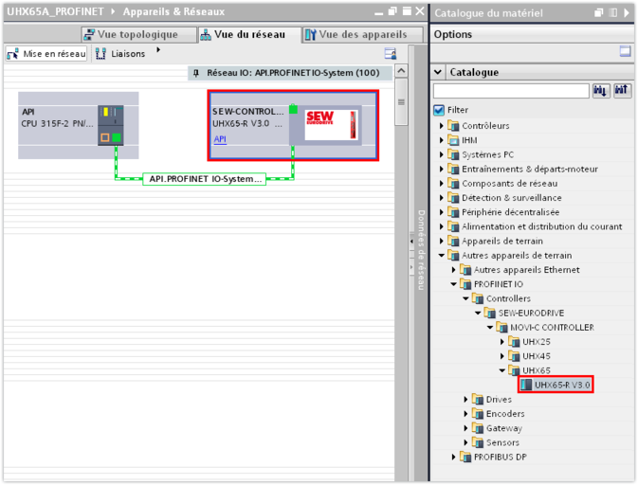This screenshot has height=485, width=638.
Task: Click the Mise en réseau button
Action: click(x=46, y=54)
